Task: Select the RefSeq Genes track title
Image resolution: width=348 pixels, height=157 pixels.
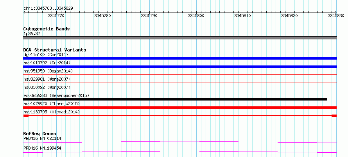Action: point(40,134)
